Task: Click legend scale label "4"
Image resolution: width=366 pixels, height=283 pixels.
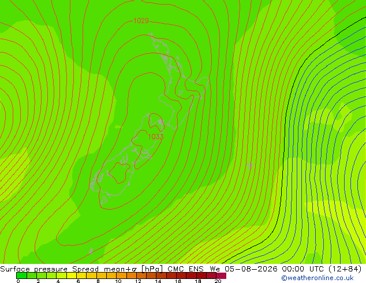Action: coord(58,281)
